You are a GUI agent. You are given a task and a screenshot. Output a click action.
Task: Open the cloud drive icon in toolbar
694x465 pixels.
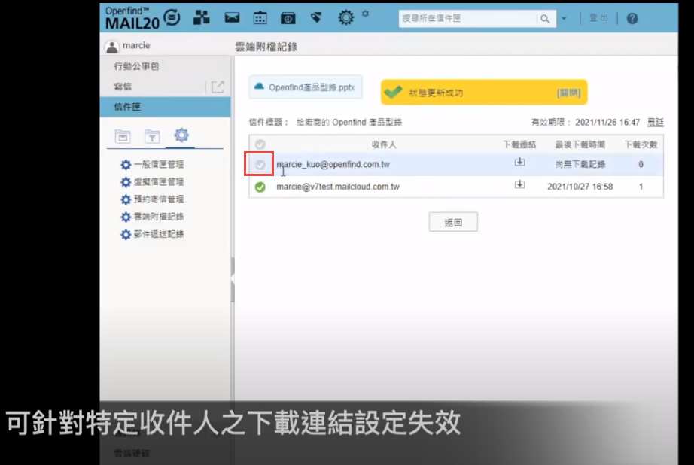click(288, 18)
